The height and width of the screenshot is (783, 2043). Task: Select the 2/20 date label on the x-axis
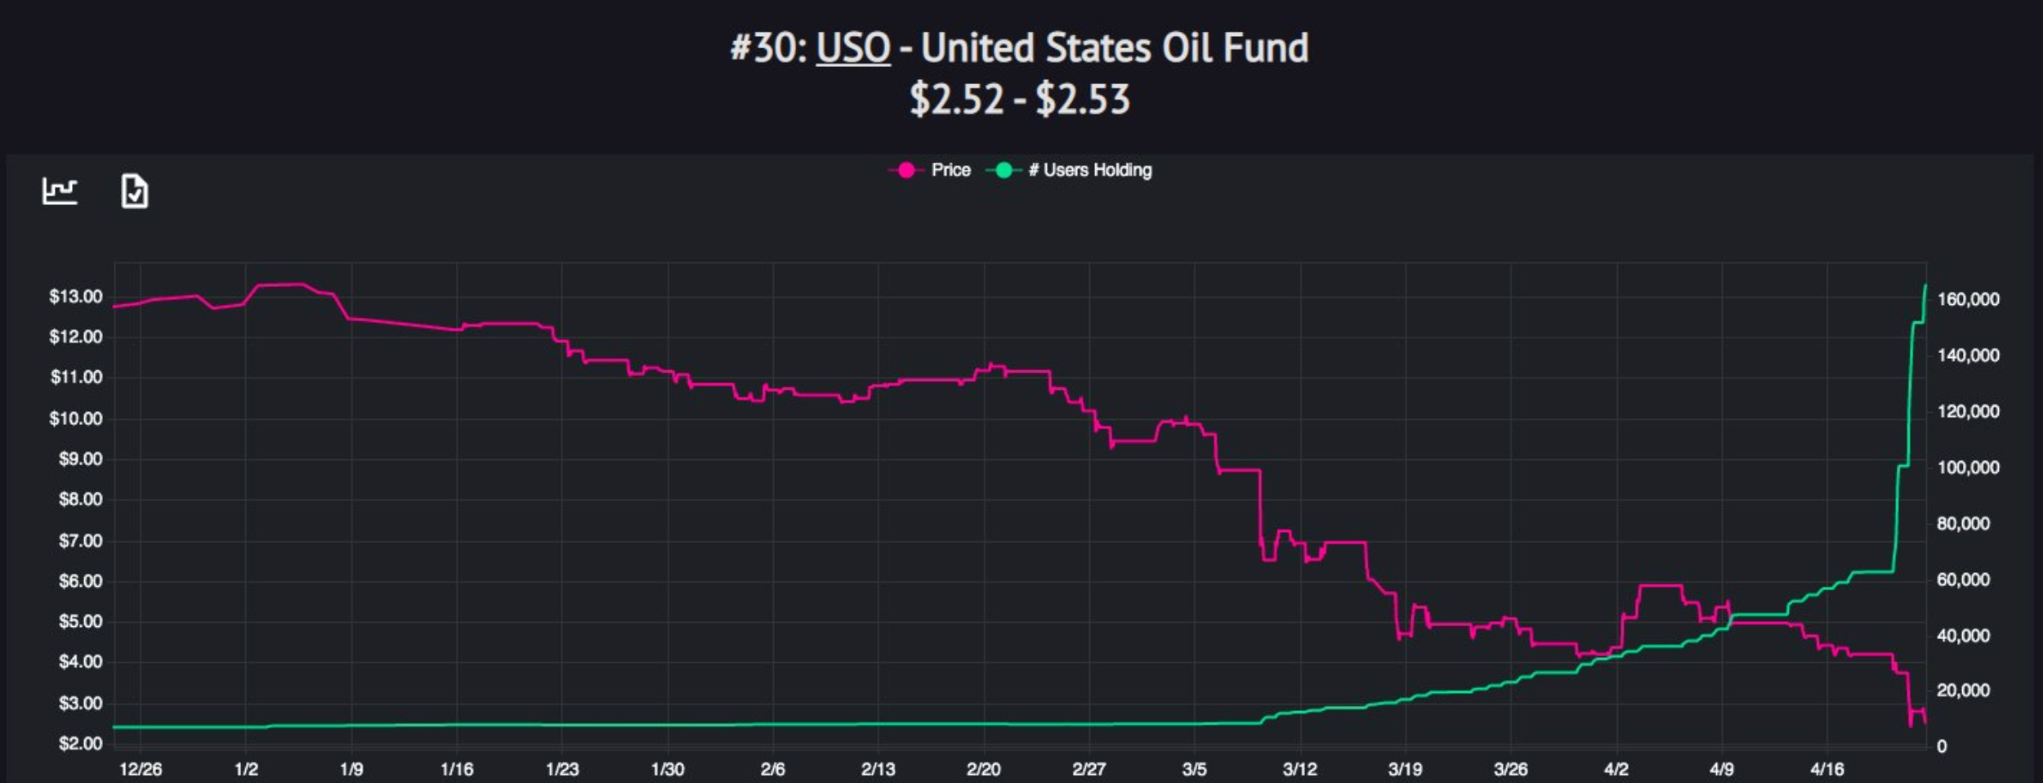coord(983,769)
